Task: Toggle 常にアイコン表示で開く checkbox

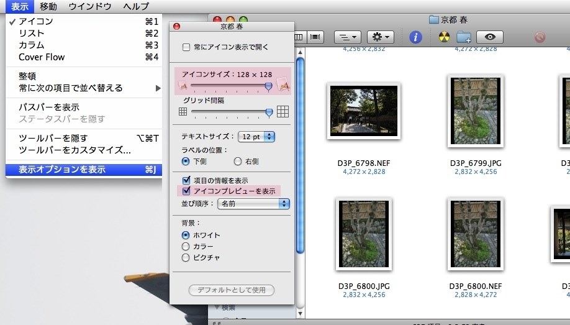Action: coord(186,47)
